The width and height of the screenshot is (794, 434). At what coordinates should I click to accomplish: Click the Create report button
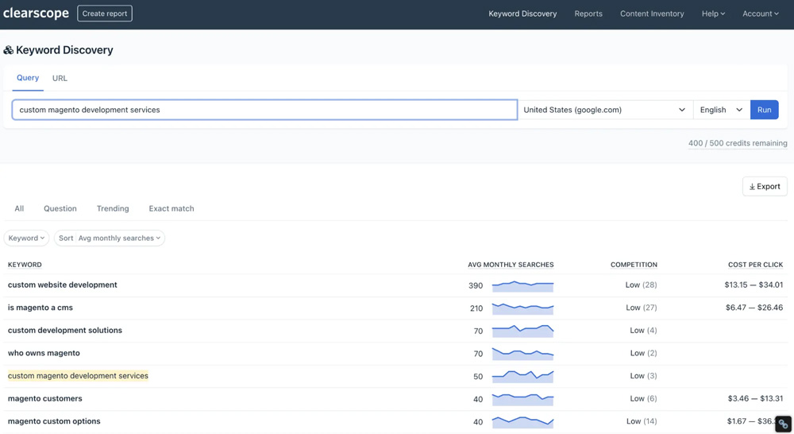[105, 14]
